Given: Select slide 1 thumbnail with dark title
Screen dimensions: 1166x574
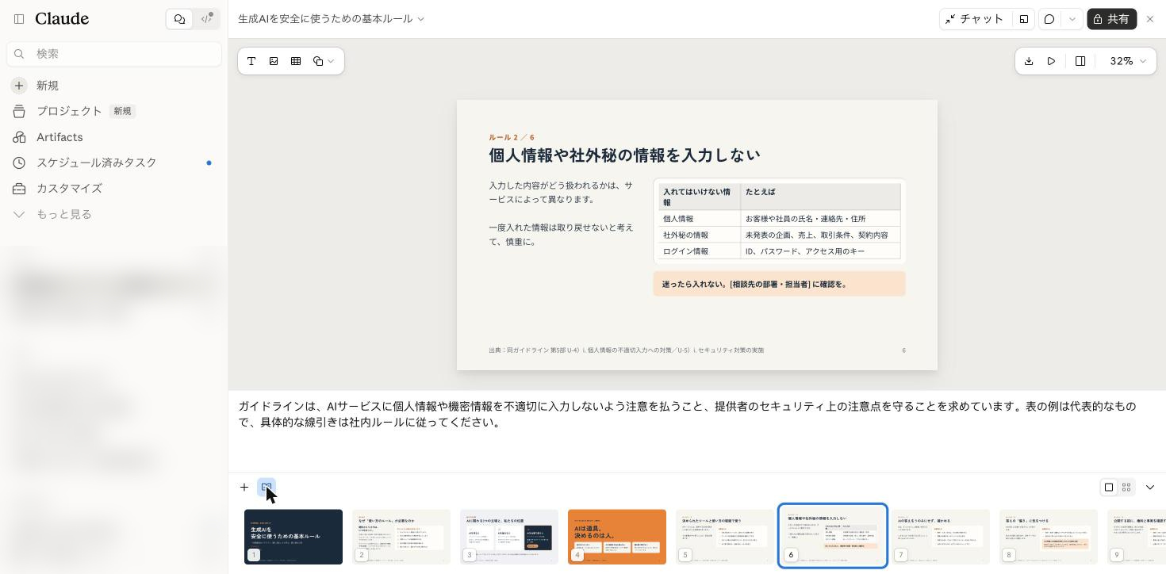Looking at the screenshot, I should coord(293,537).
